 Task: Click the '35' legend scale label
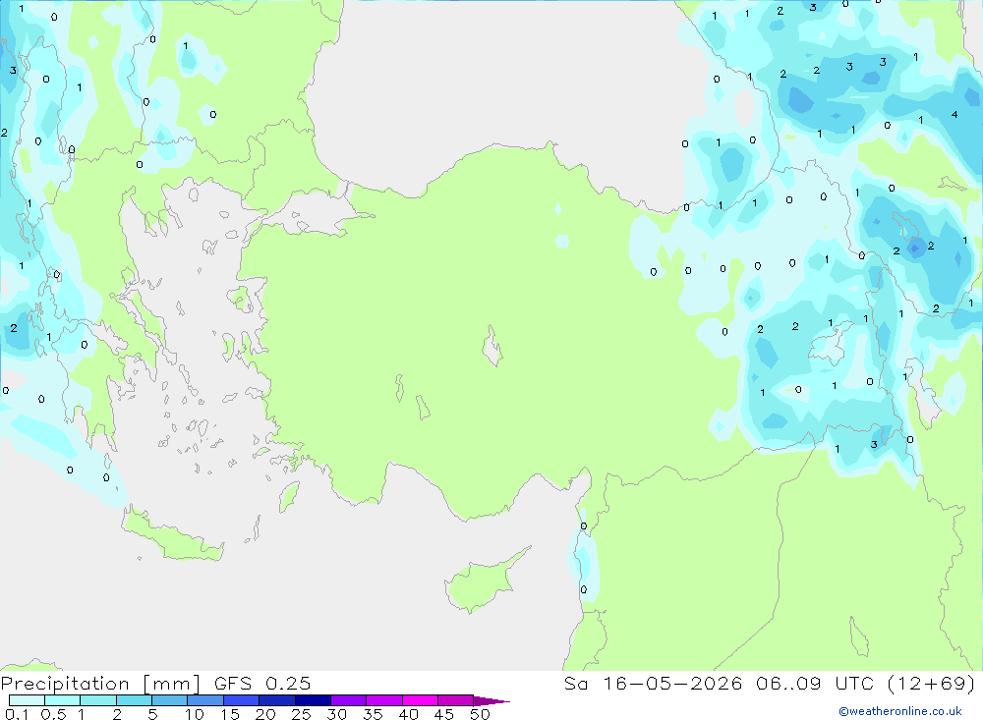pos(373,714)
